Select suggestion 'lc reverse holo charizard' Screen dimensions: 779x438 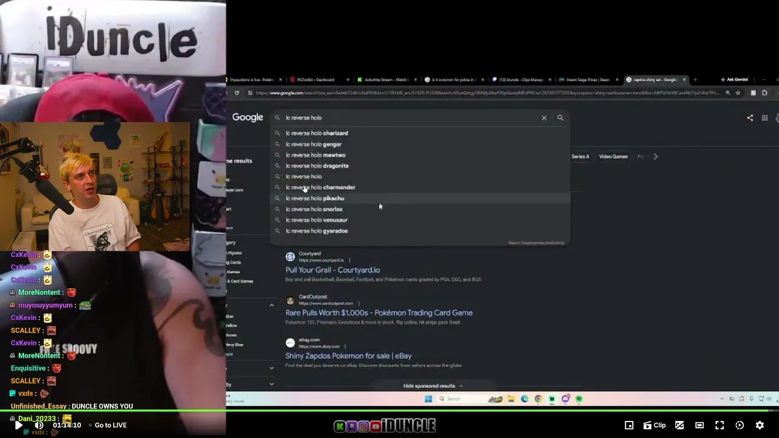[x=420, y=133]
